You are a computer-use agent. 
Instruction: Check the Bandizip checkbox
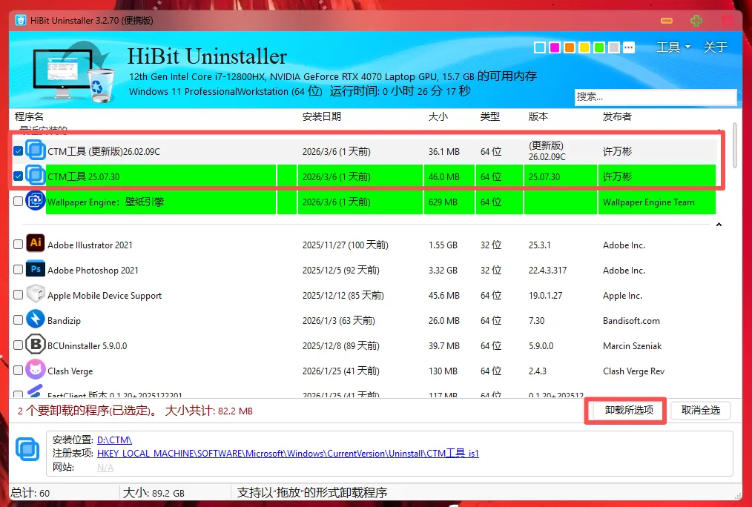tap(19, 320)
